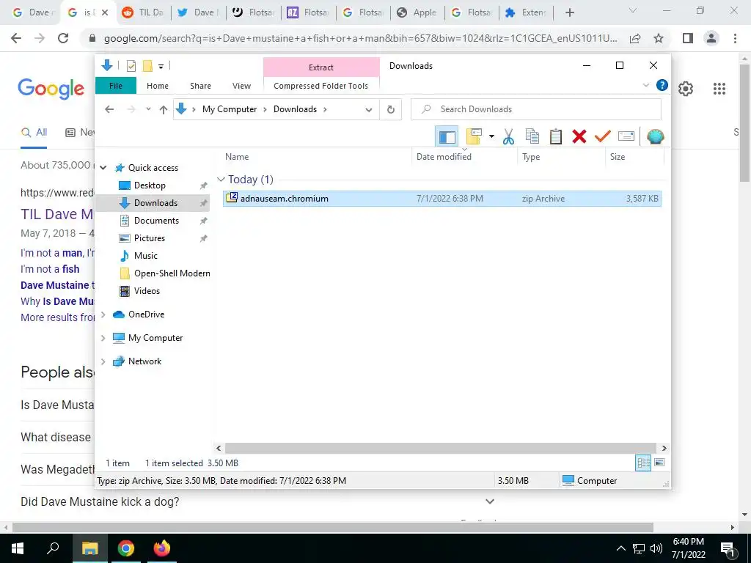The height and width of the screenshot is (563, 751).
Task: Refresh the Downloads folder
Action: click(x=391, y=110)
